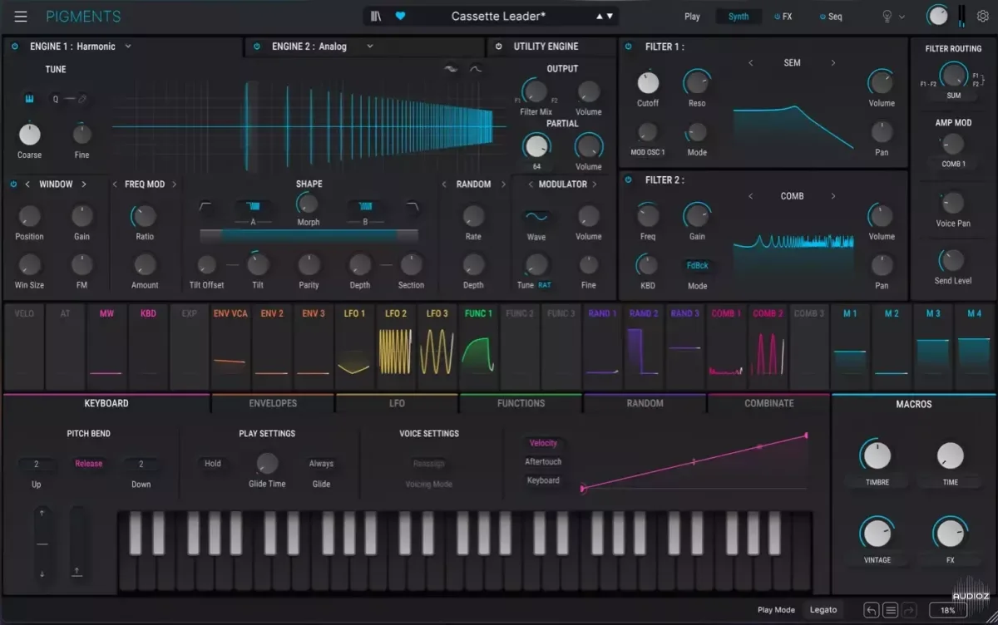Image resolution: width=998 pixels, height=625 pixels.
Task: Click the FdBck filter mode button
Action: [x=697, y=266]
